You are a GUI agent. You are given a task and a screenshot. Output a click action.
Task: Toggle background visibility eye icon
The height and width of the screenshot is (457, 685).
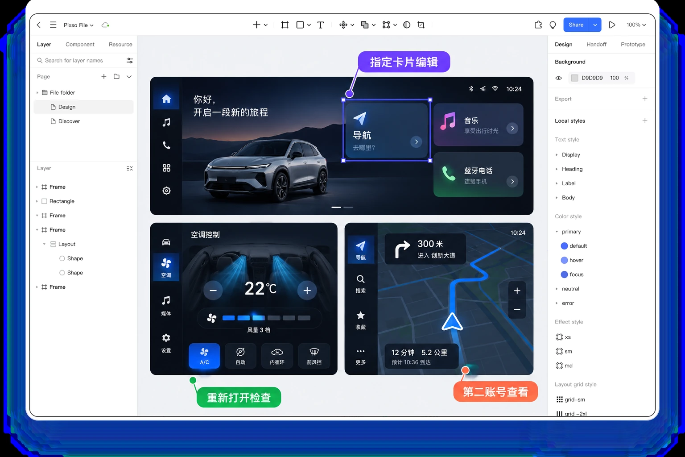tap(558, 78)
